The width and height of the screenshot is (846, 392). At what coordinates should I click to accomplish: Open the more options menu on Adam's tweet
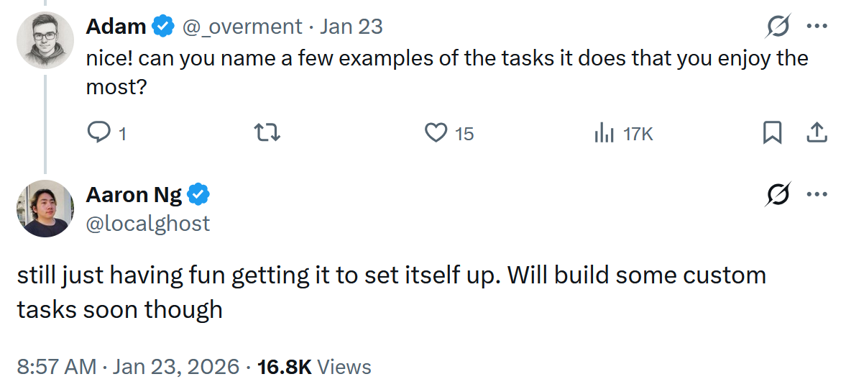point(817,27)
